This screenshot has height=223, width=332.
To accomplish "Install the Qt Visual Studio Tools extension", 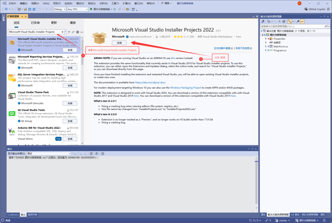I will pyautogui.click(x=70, y=121).
